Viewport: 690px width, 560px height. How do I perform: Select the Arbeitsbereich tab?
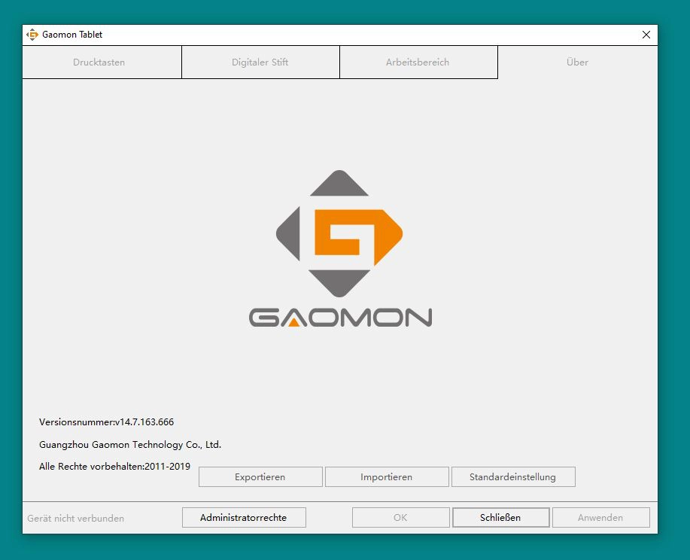(418, 62)
